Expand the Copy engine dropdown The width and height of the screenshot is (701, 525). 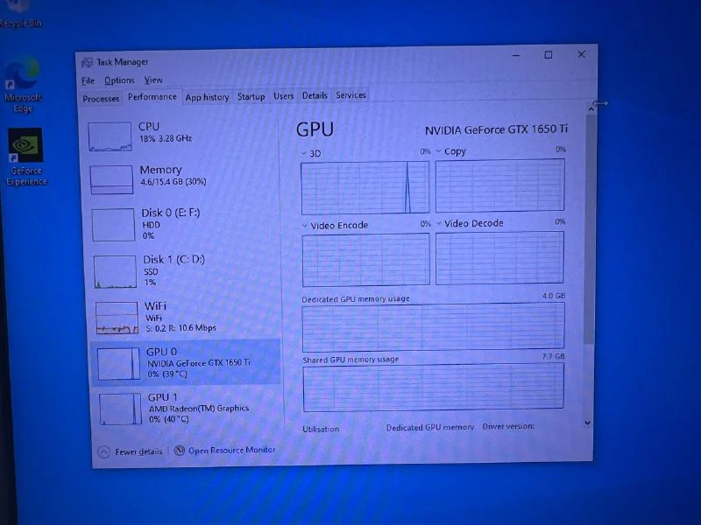[x=439, y=151]
